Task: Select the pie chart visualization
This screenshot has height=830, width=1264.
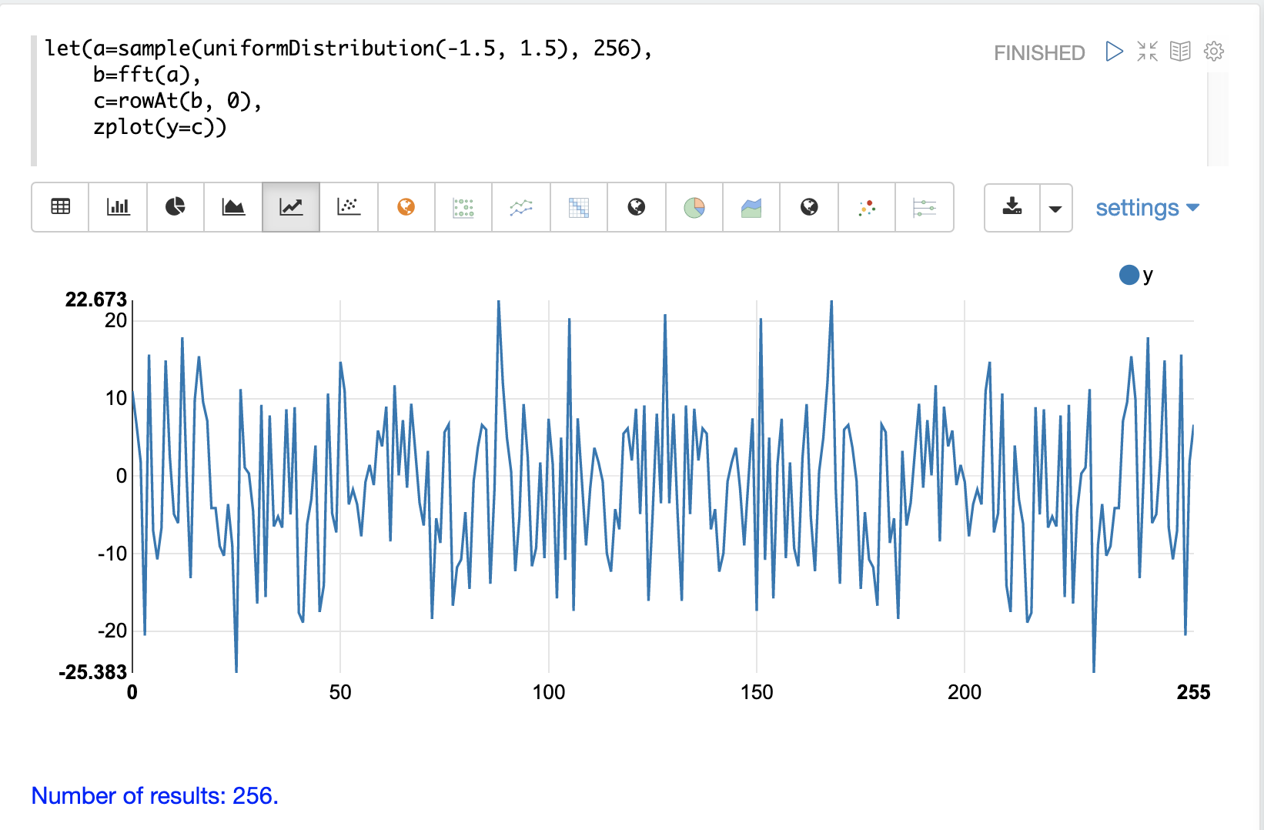Action: pyautogui.click(x=176, y=207)
